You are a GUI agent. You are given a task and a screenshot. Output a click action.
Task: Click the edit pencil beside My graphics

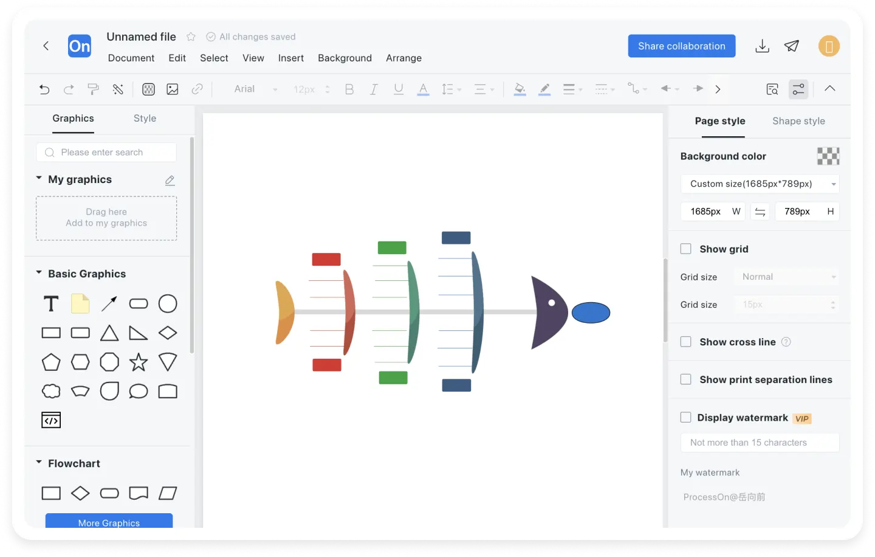coord(170,180)
